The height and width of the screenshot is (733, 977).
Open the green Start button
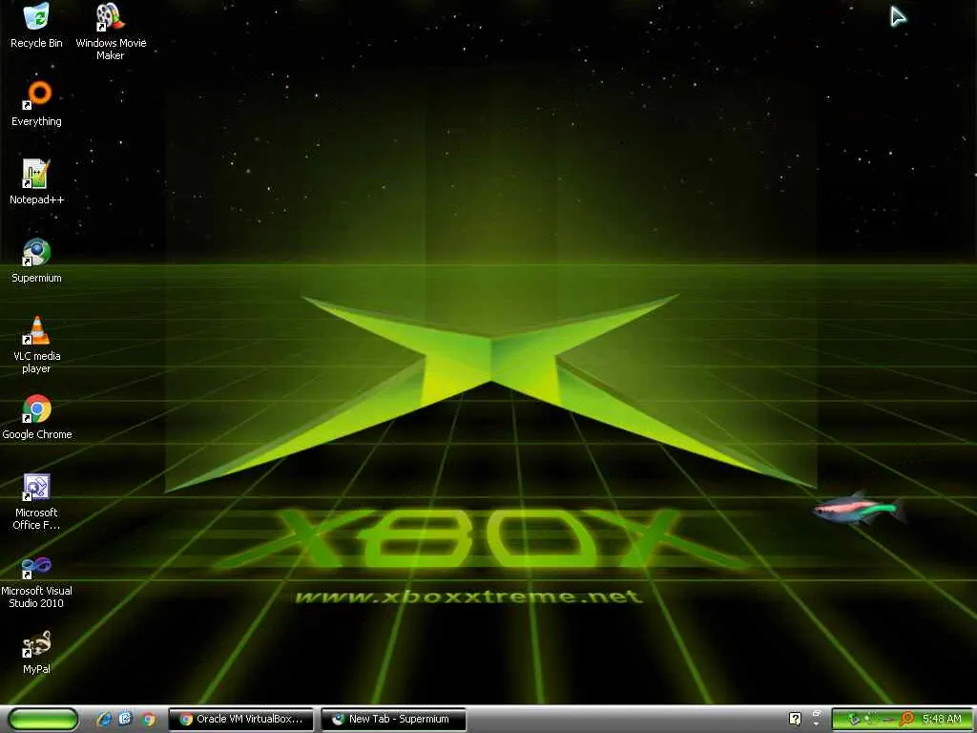(x=43, y=719)
